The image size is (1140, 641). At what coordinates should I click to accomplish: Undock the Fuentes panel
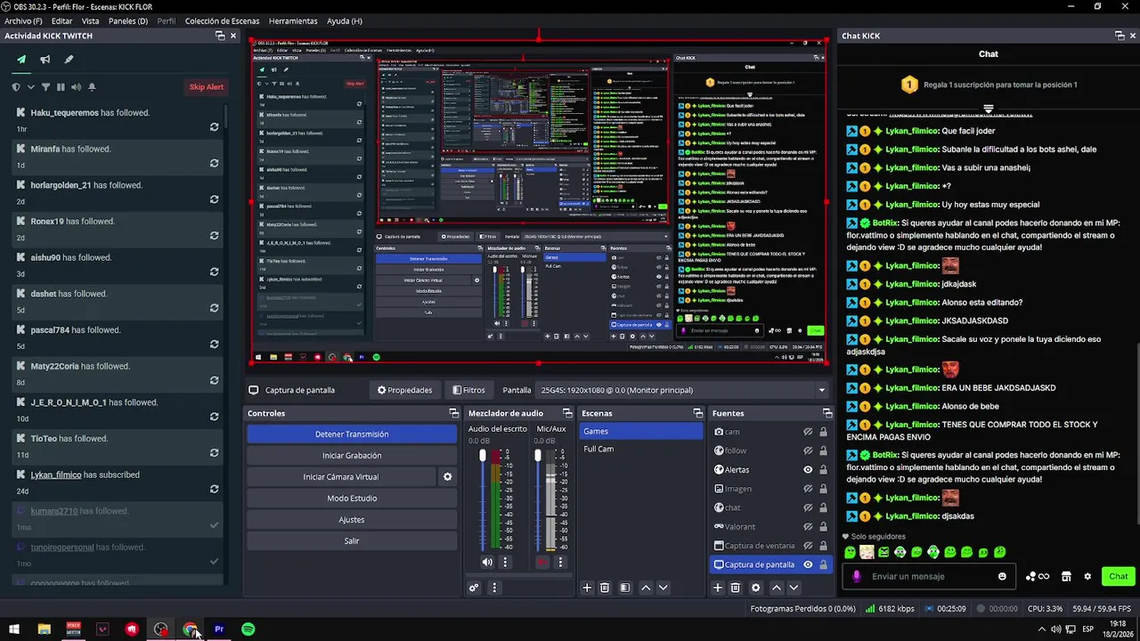(827, 413)
